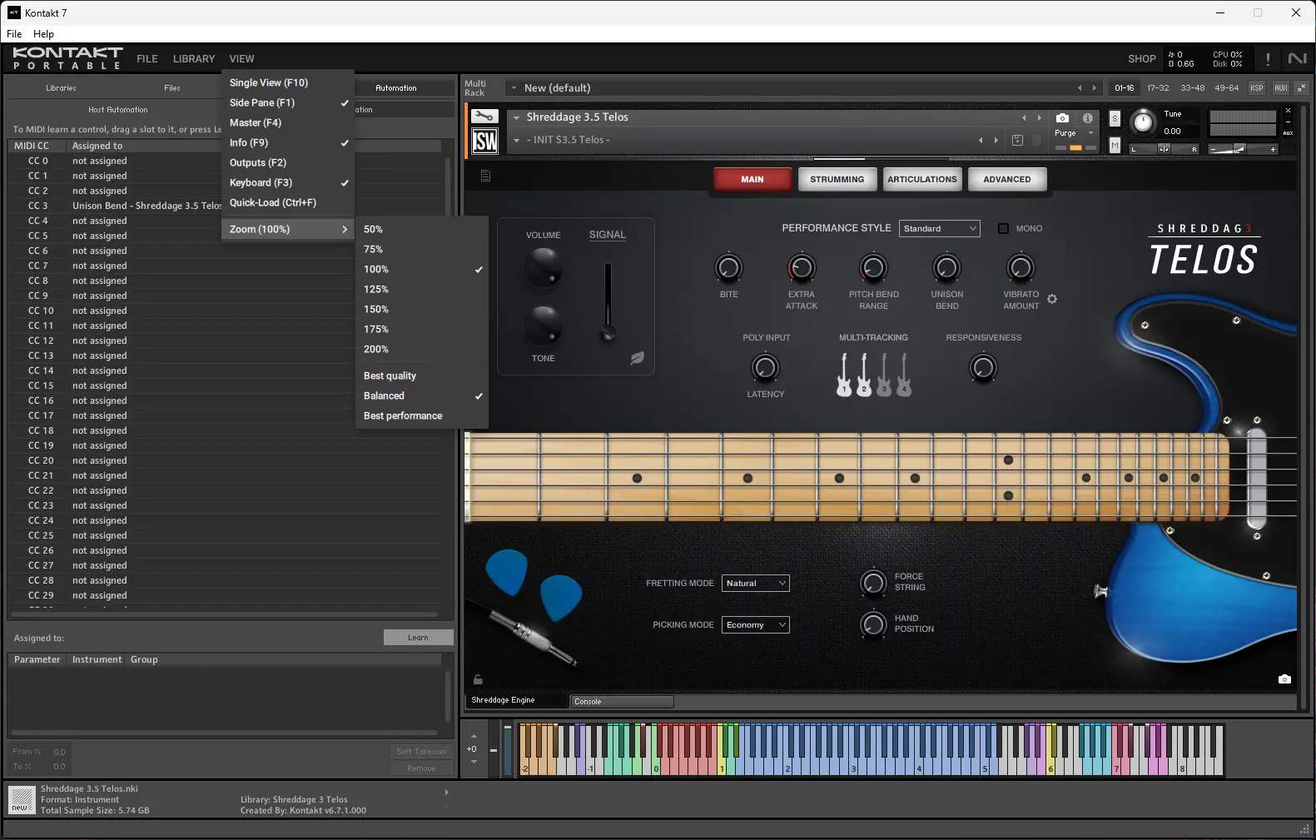Viewport: 1316px width, 840px height.
Task: Toggle Info (F9) in the View menu
Action: pos(288,142)
